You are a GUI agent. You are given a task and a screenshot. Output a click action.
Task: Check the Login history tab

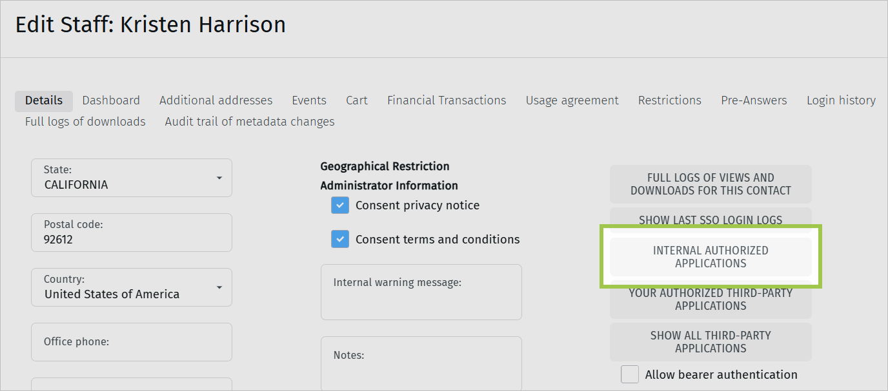(x=841, y=100)
